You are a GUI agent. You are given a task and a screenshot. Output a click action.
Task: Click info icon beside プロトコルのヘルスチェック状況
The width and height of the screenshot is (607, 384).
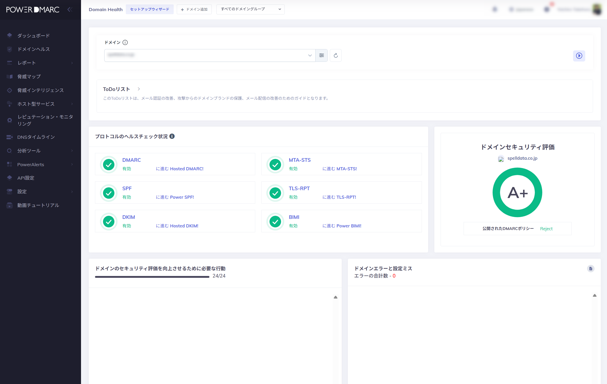pos(172,136)
